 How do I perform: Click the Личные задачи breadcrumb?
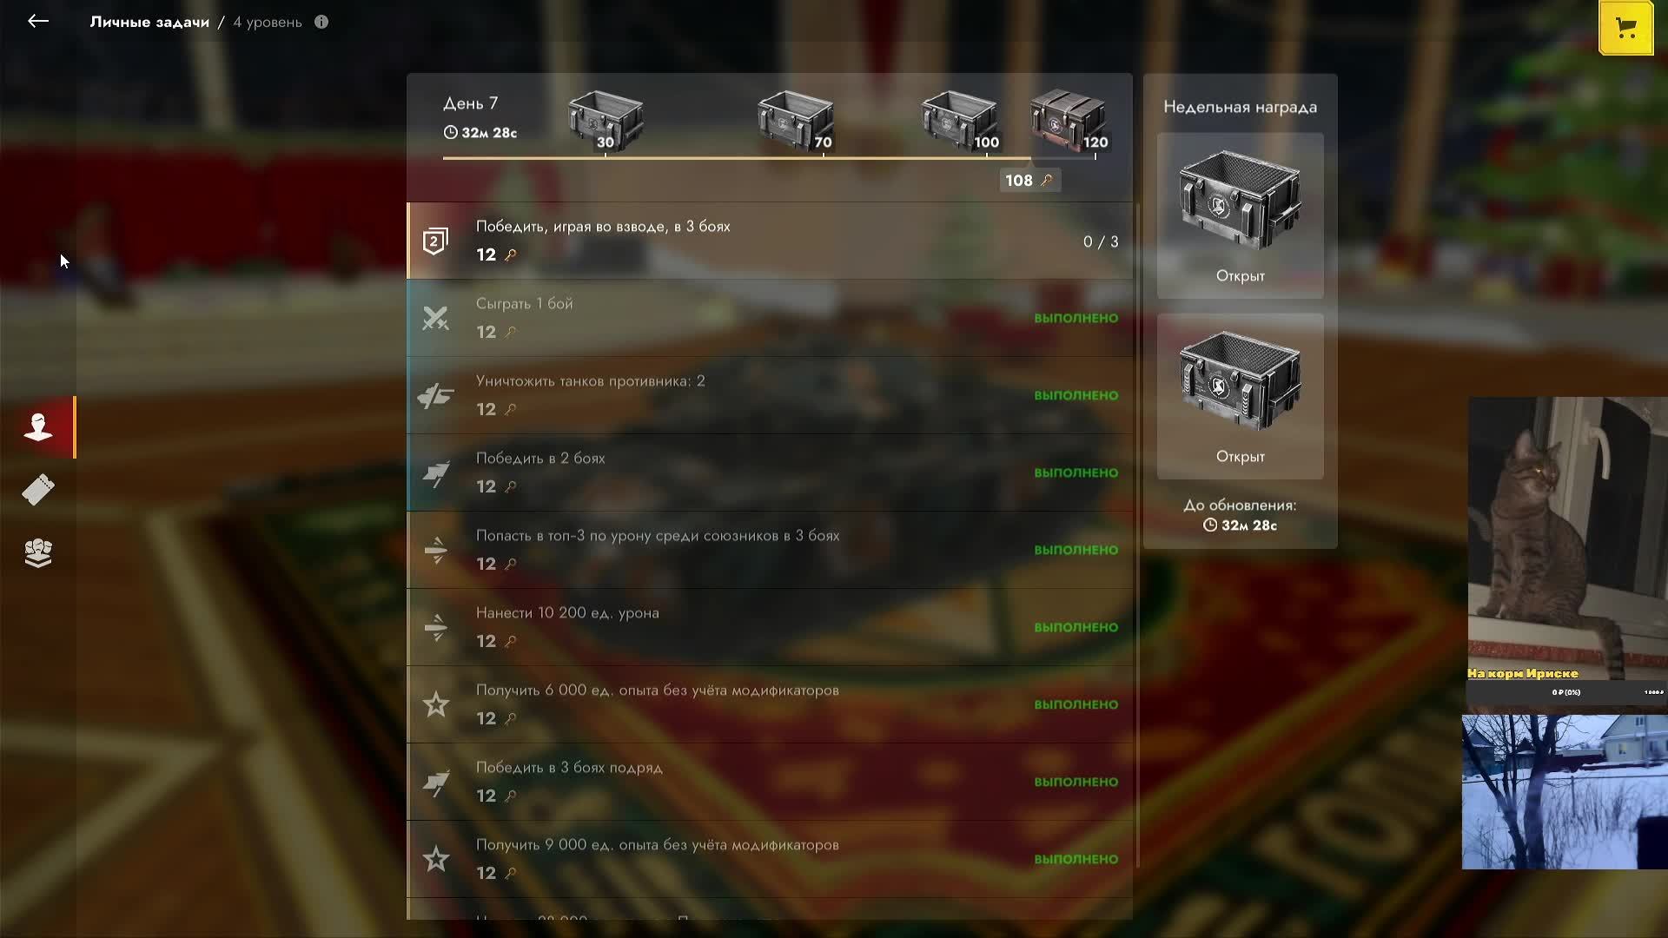click(x=149, y=22)
